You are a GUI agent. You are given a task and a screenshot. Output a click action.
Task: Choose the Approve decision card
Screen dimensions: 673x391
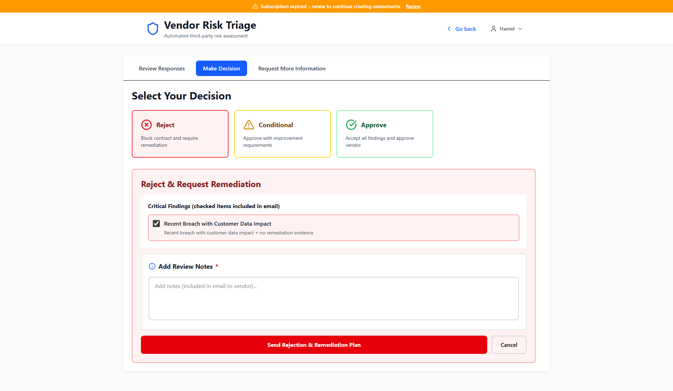pyautogui.click(x=385, y=134)
